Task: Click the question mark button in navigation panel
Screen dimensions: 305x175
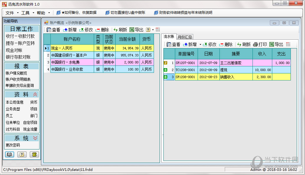Action: click(22, 154)
